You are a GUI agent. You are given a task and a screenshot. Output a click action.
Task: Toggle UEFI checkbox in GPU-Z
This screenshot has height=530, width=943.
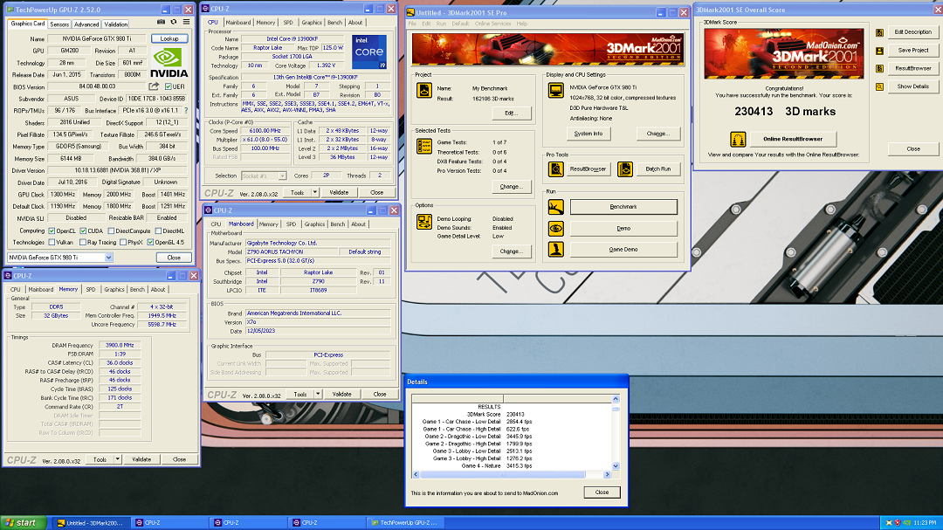pos(169,86)
